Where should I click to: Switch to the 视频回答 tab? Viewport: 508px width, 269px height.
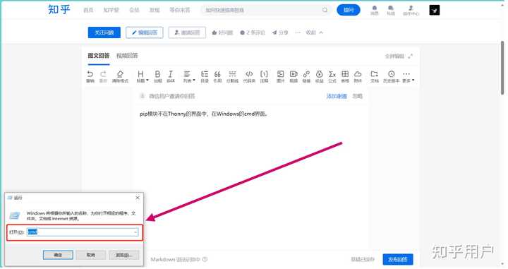tap(127, 55)
